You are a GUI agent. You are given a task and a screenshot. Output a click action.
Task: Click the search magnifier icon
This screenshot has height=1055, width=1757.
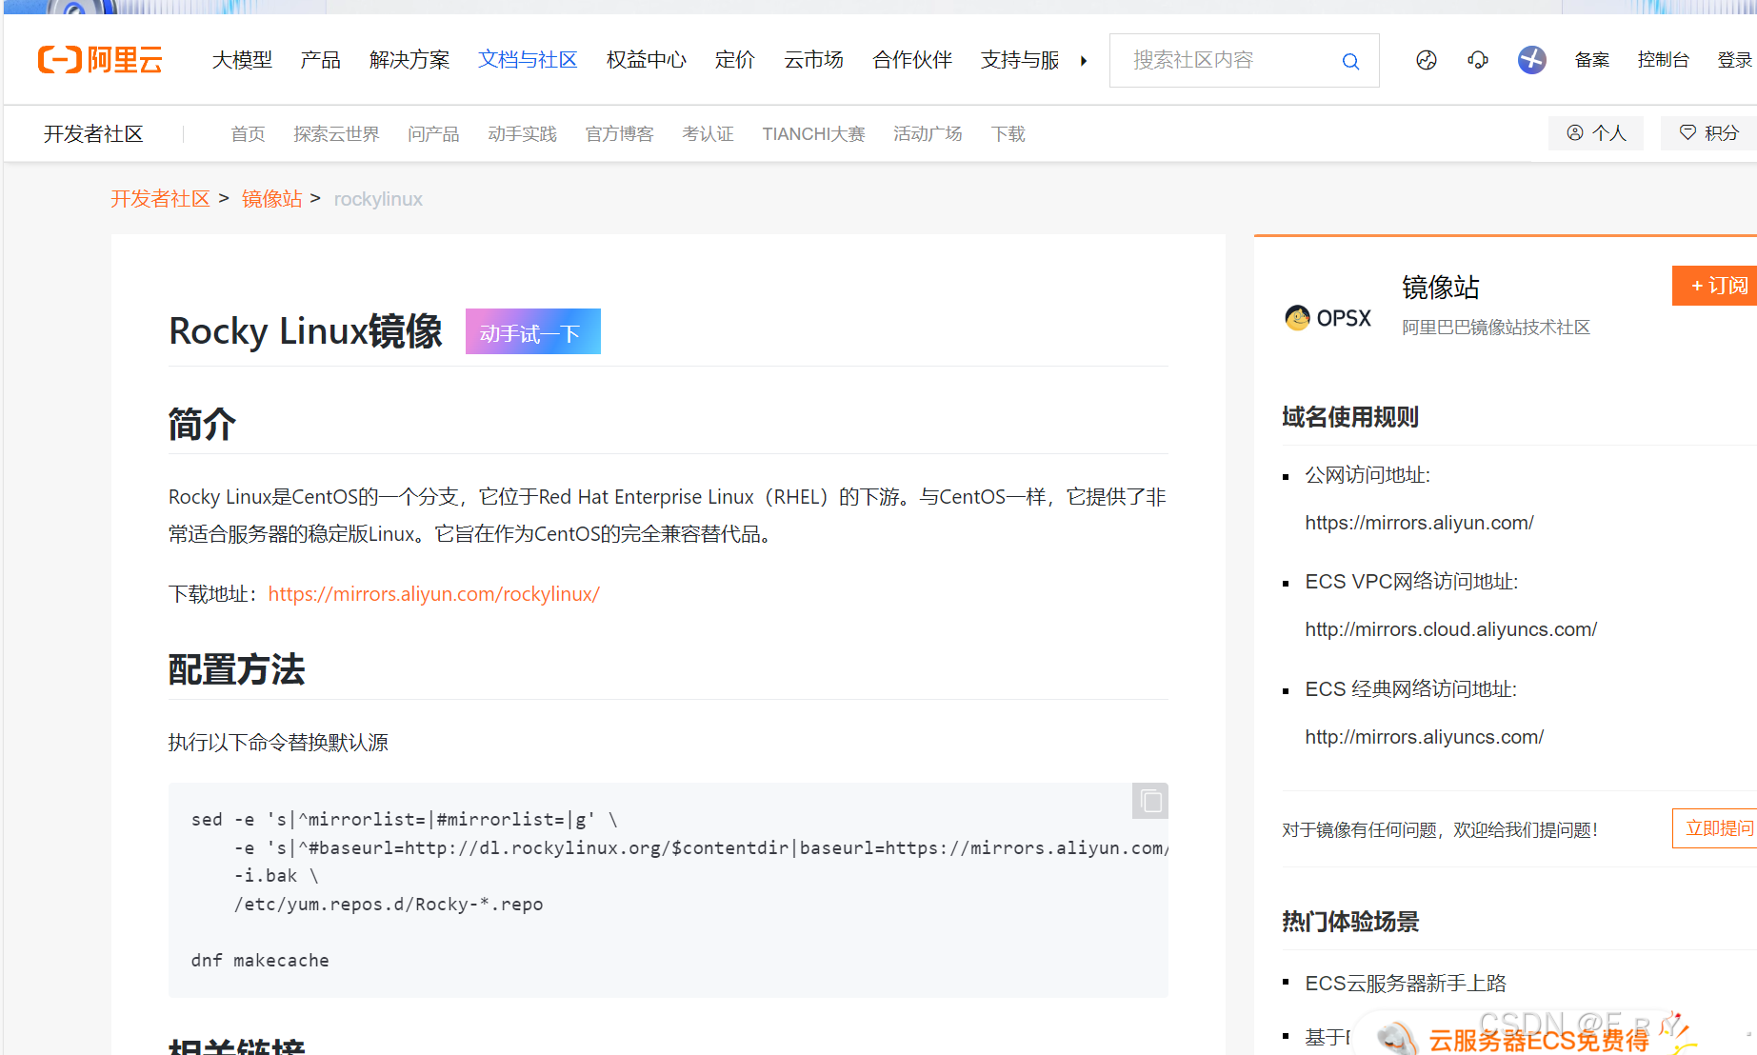[x=1350, y=62]
